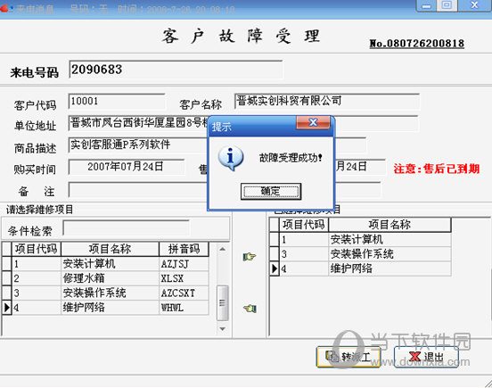Click the 确定 button in the dialog
Image resolution: width=492 pixels, height=388 pixels.
[x=271, y=191]
